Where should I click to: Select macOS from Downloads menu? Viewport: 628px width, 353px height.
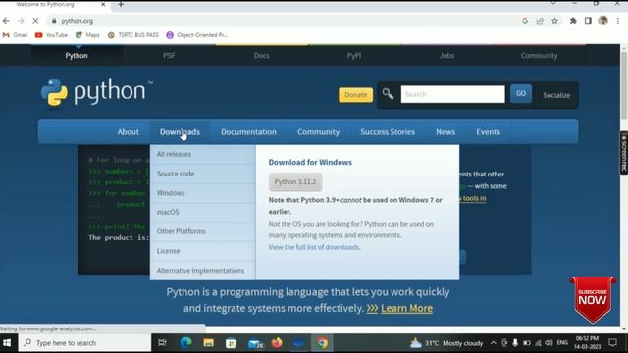tap(203, 212)
